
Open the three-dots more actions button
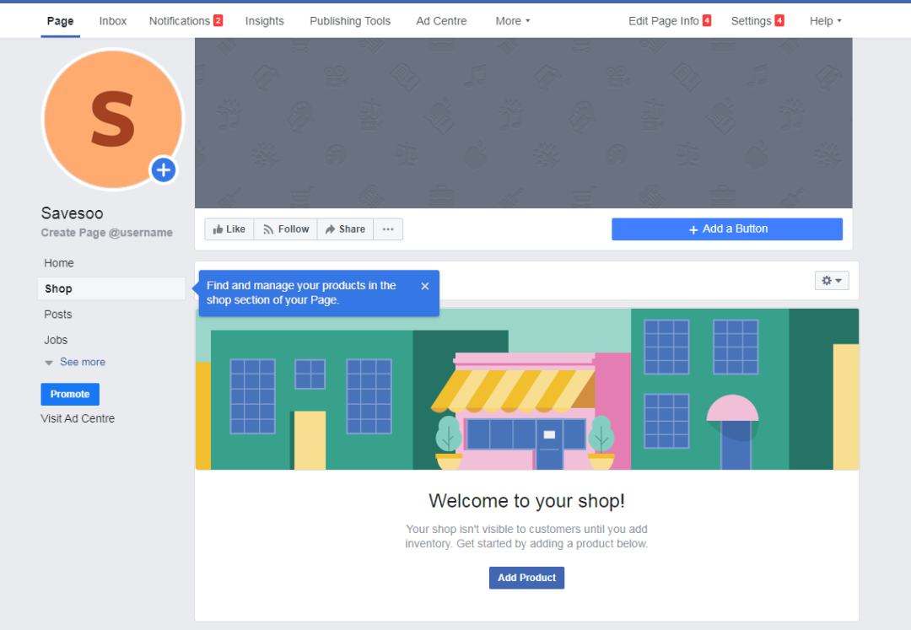pyautogui.click(x=388, y=229)
